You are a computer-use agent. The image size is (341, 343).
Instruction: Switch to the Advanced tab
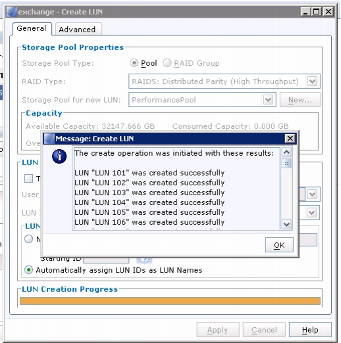click(77, 30)
